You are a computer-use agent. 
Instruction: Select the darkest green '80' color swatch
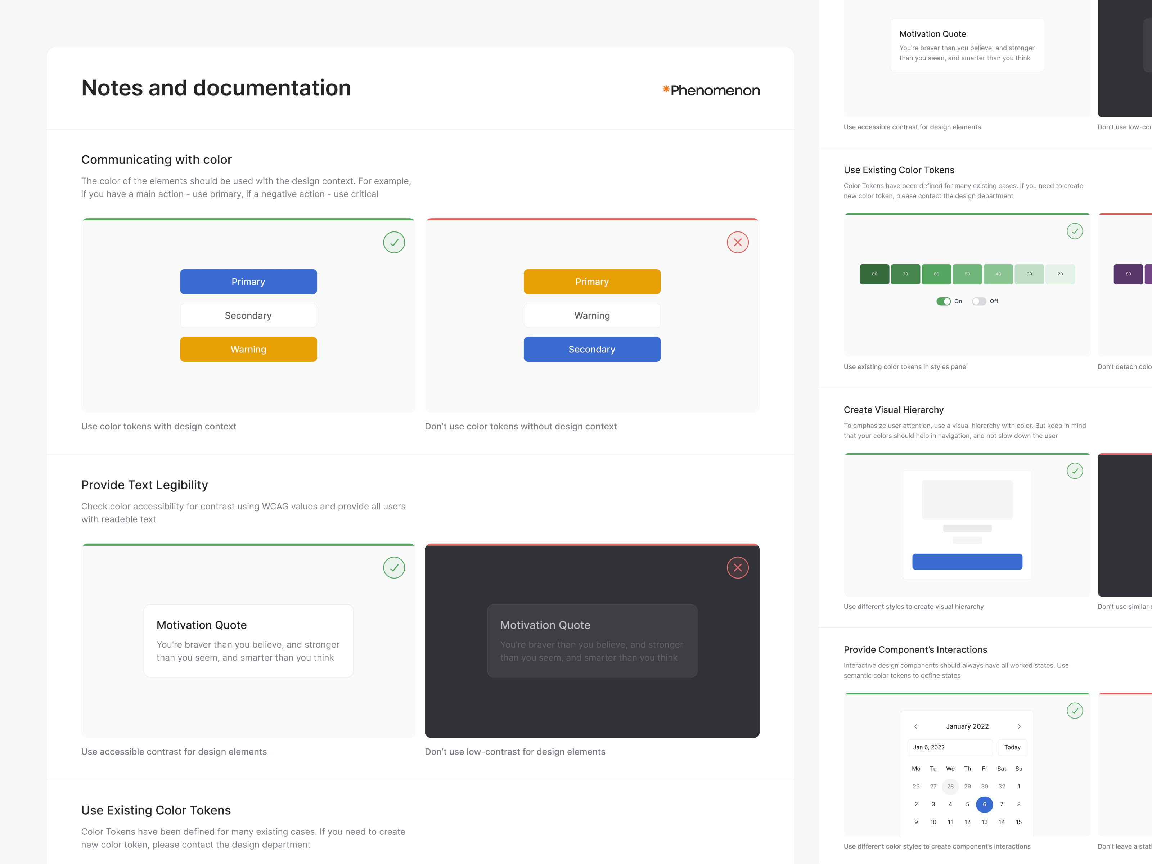[875, 274]
